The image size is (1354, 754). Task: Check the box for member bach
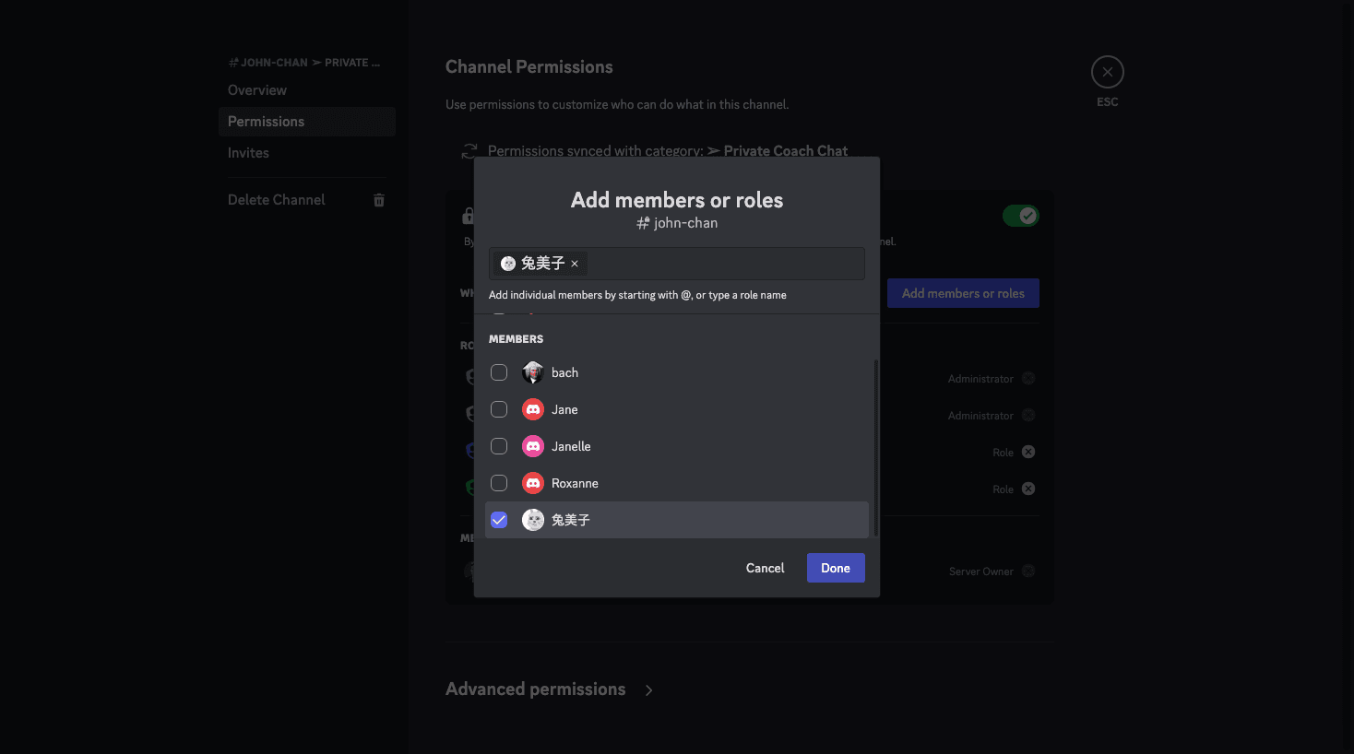[x=499, y=372]
